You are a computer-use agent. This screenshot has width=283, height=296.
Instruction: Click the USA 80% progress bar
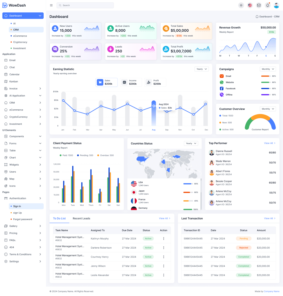(188, 184)
